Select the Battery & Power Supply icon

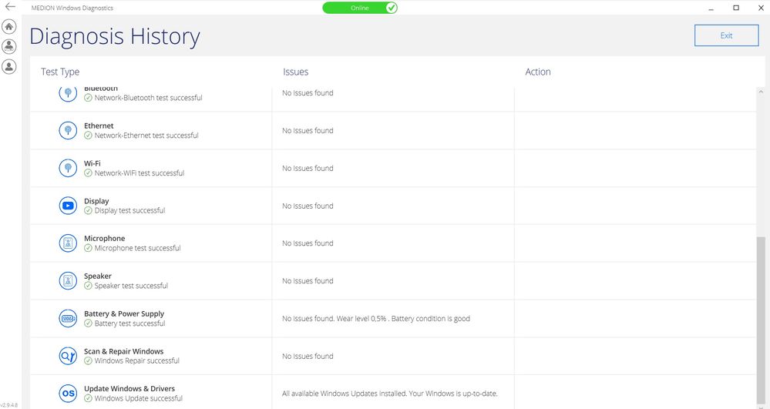click(x=68, y=318)
